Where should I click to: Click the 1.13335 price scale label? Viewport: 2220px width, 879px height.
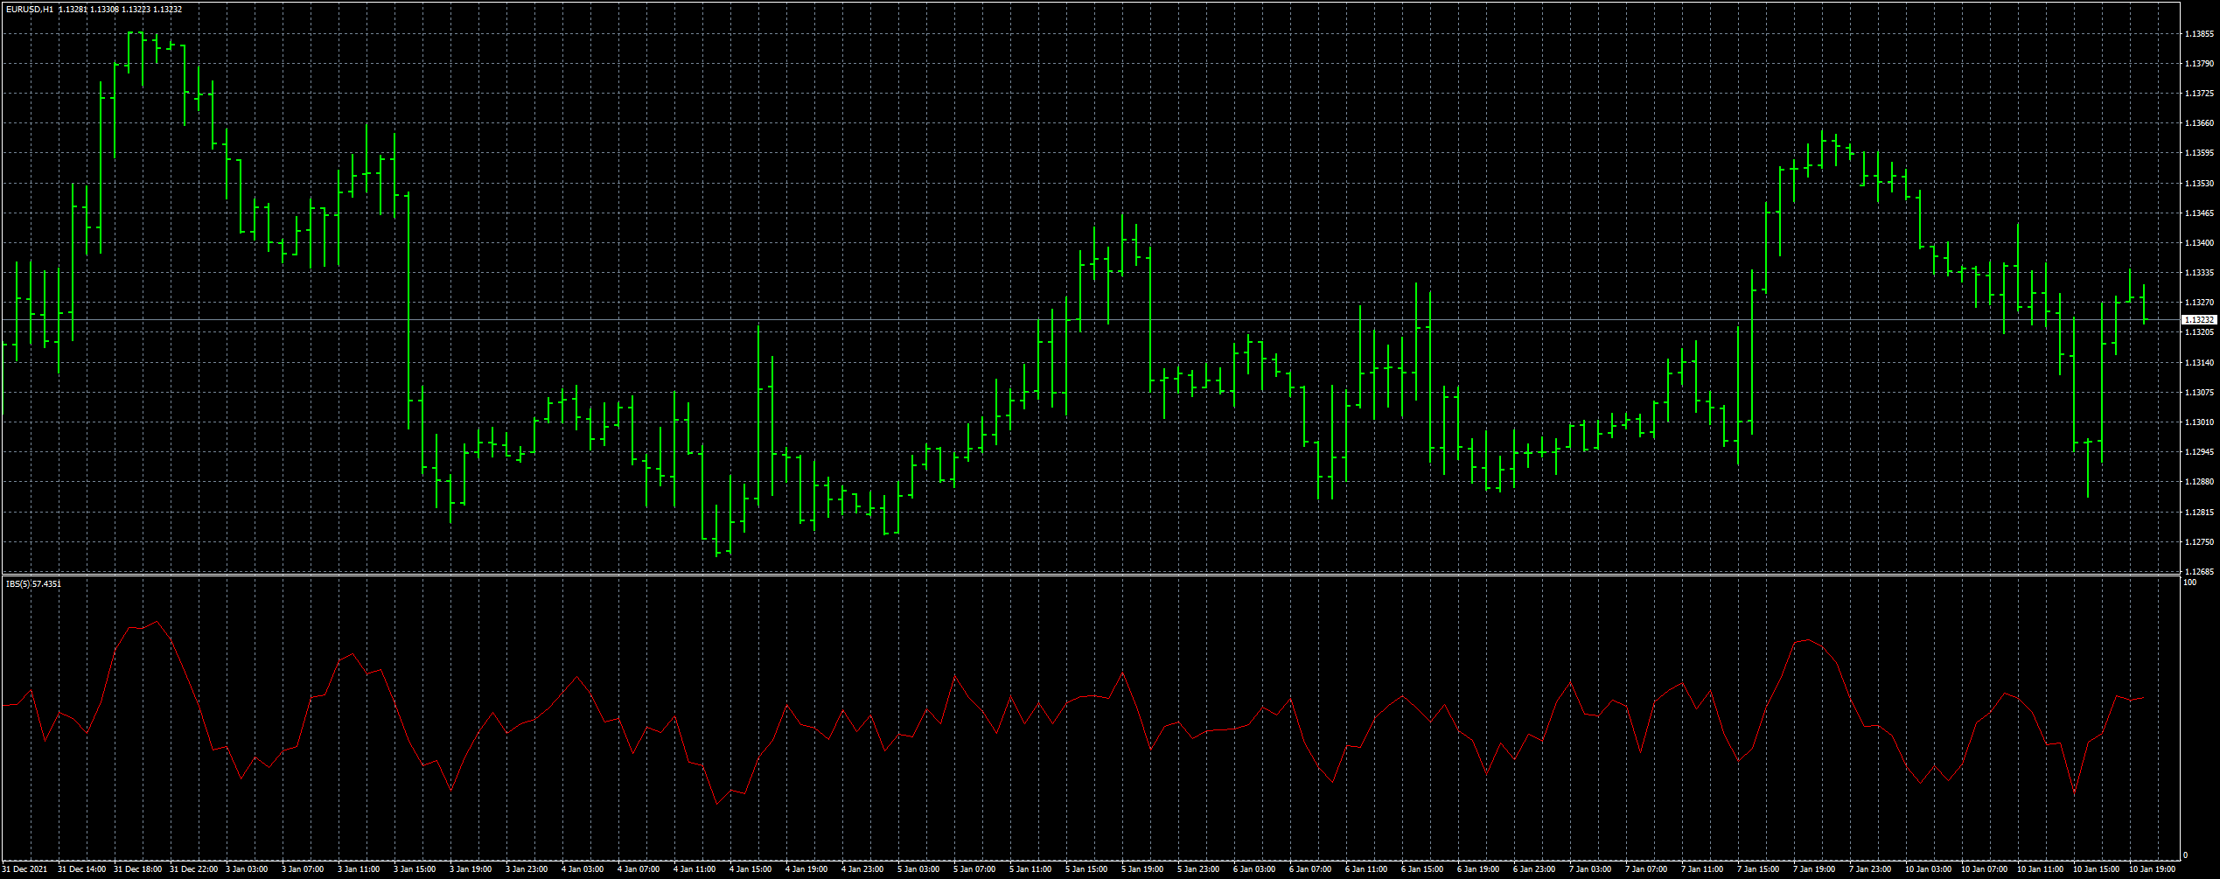(2199, 273)
